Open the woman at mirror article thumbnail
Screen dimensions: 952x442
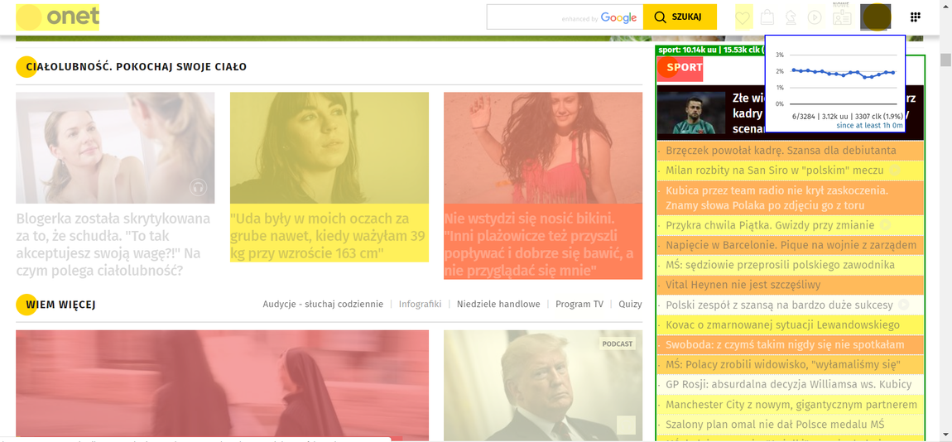pos(115,148)
